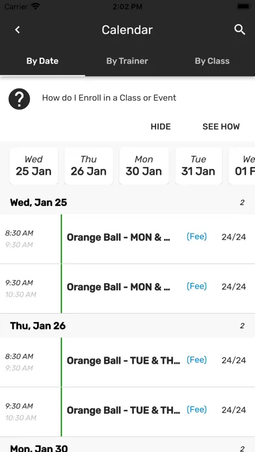Switch to the By Class tab
Image resolution: width=255 pixels, height=452 pixels.
tap(212, 61)
